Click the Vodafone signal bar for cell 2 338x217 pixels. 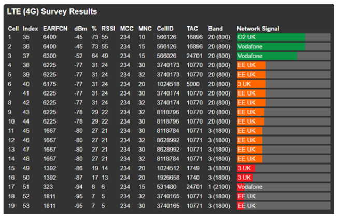[284, 46]
